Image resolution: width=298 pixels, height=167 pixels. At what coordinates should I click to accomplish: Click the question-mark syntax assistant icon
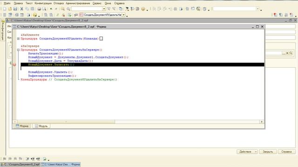coord(132,9)
